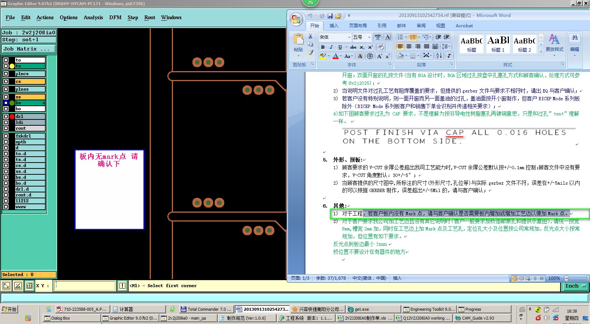Open the font color dropdown arrow
The height and width of the screenshot is (324, 590).
pos(341,56)
